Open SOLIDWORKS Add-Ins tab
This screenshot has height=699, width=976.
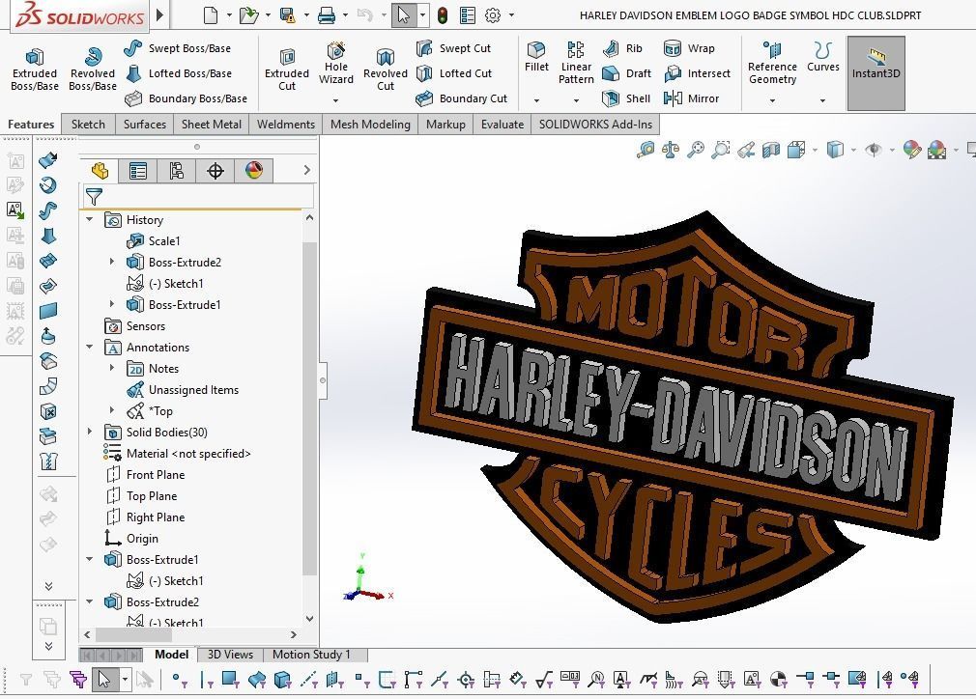click(595, 125)
